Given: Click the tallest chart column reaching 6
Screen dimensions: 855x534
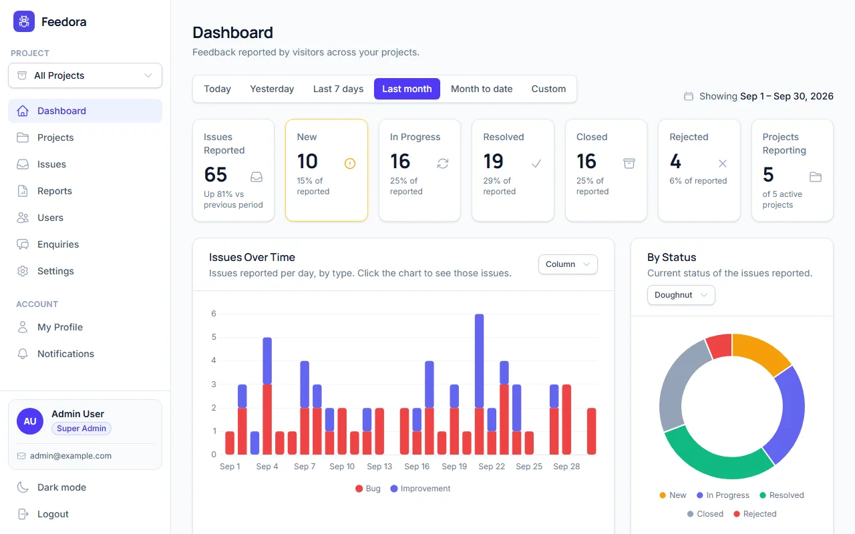Looking at the screenshot, I should click(479, 384).
